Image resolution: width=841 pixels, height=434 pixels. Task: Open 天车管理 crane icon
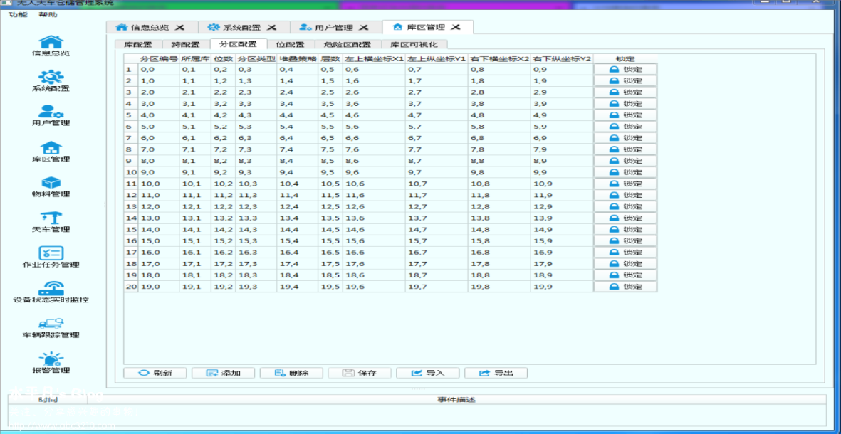51,218
